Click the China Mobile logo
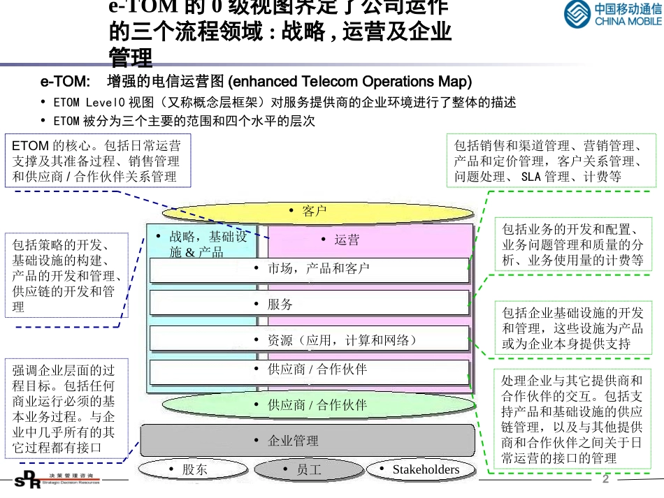The image size is (664, 498). coord(613,14)
